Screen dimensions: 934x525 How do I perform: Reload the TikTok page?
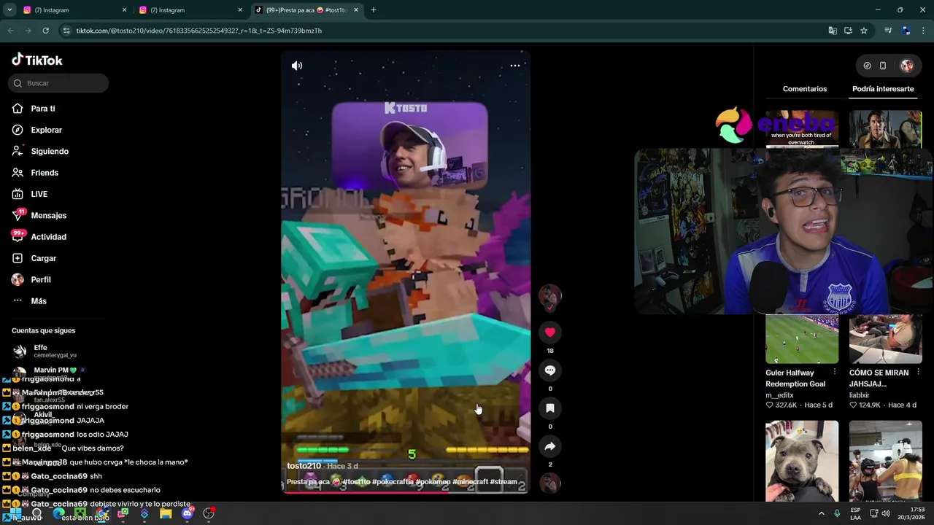pyautogui.click(x=45, y=31)
